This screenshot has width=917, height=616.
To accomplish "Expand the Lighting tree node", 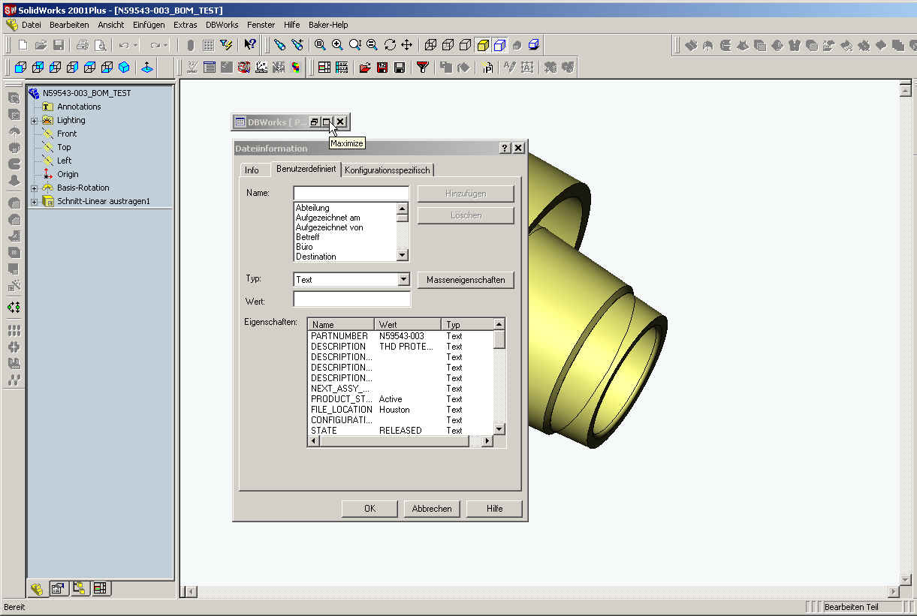I will coord(34,121).
